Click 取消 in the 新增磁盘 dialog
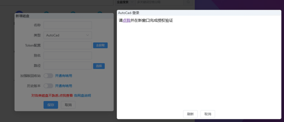Image resolution: width=284 pixels, height=122 pixels. pos(68,105)
